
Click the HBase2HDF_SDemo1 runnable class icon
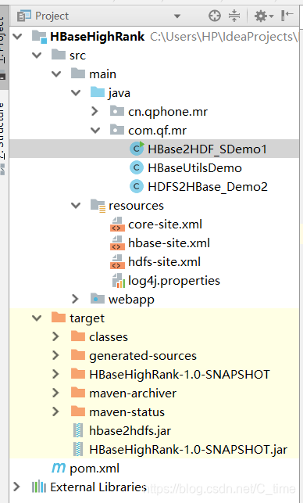coord(137,149)
